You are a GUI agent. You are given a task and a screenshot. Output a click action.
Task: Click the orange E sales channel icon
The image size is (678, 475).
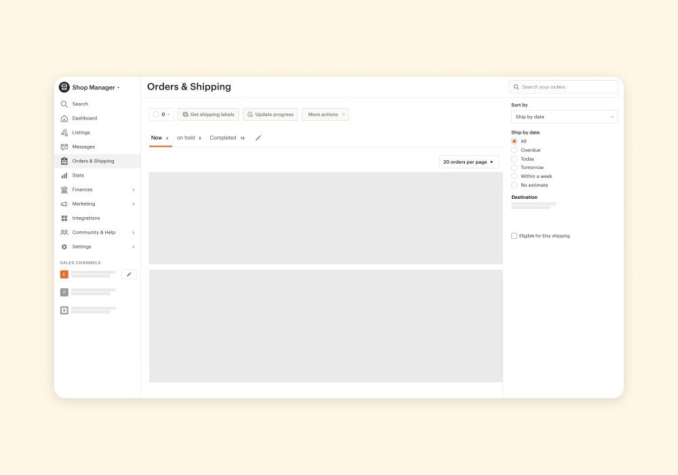(64, 274)
